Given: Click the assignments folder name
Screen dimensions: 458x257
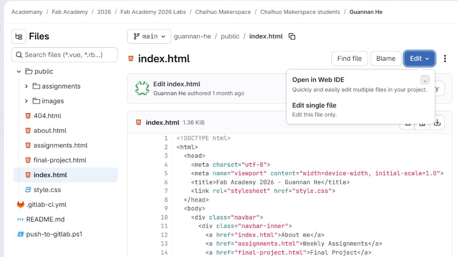Looking at the screenshot, I should point(61,86).
